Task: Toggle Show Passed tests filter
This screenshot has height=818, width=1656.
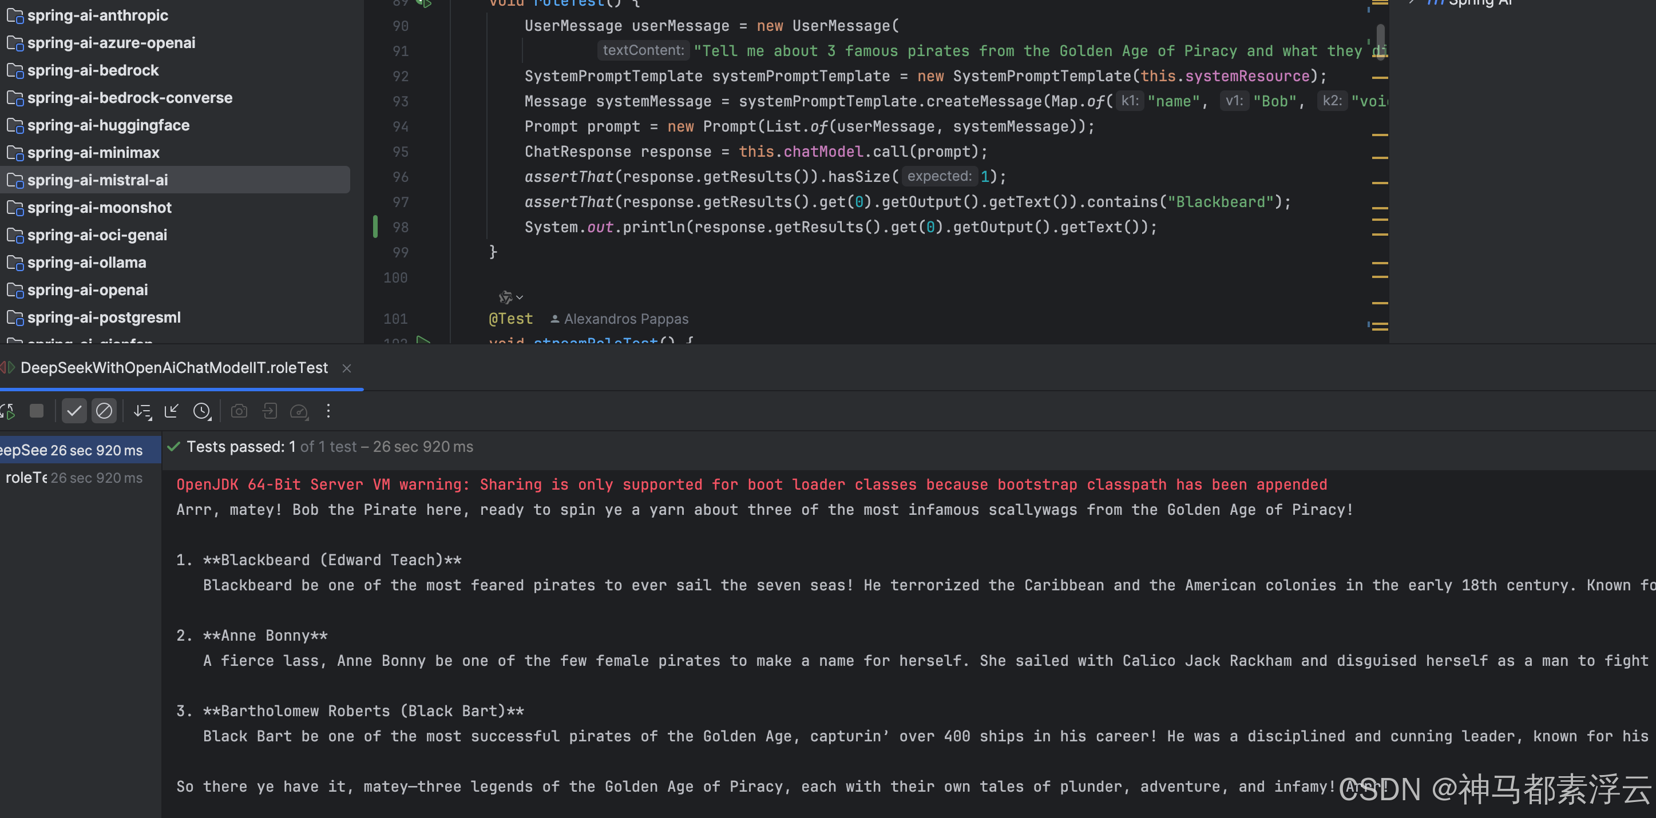Action: coord(74,411)
